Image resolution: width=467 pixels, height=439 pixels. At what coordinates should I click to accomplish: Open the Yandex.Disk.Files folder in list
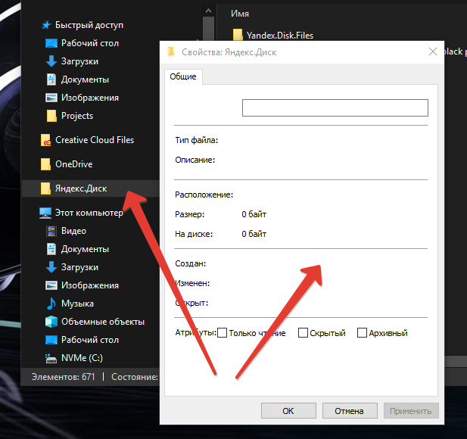(279, 35)
